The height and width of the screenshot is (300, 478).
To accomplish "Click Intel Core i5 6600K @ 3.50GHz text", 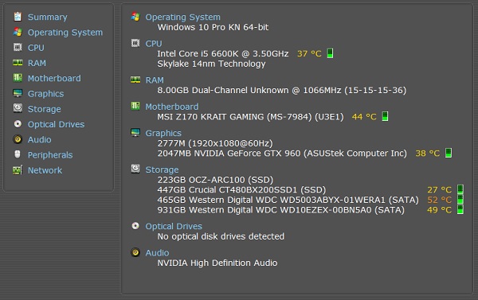I will (223, 53).
